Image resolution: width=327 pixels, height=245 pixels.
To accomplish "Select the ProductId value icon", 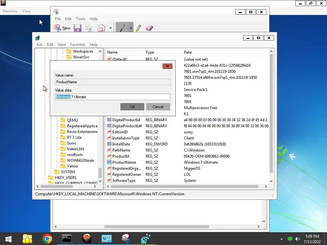I will [109, 156].
